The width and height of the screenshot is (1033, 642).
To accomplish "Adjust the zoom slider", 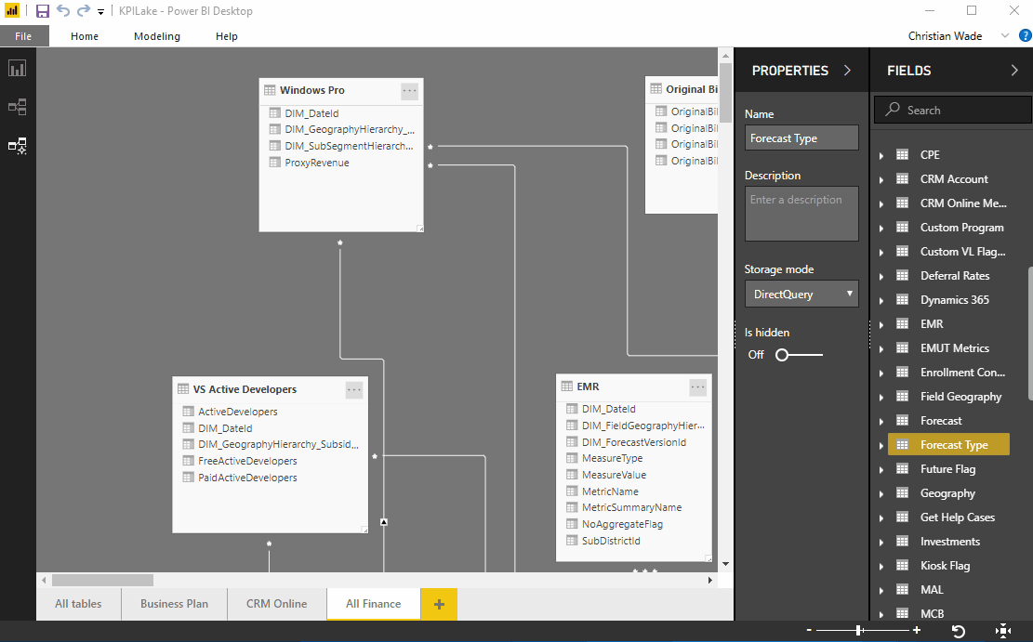I will [858, 629].
